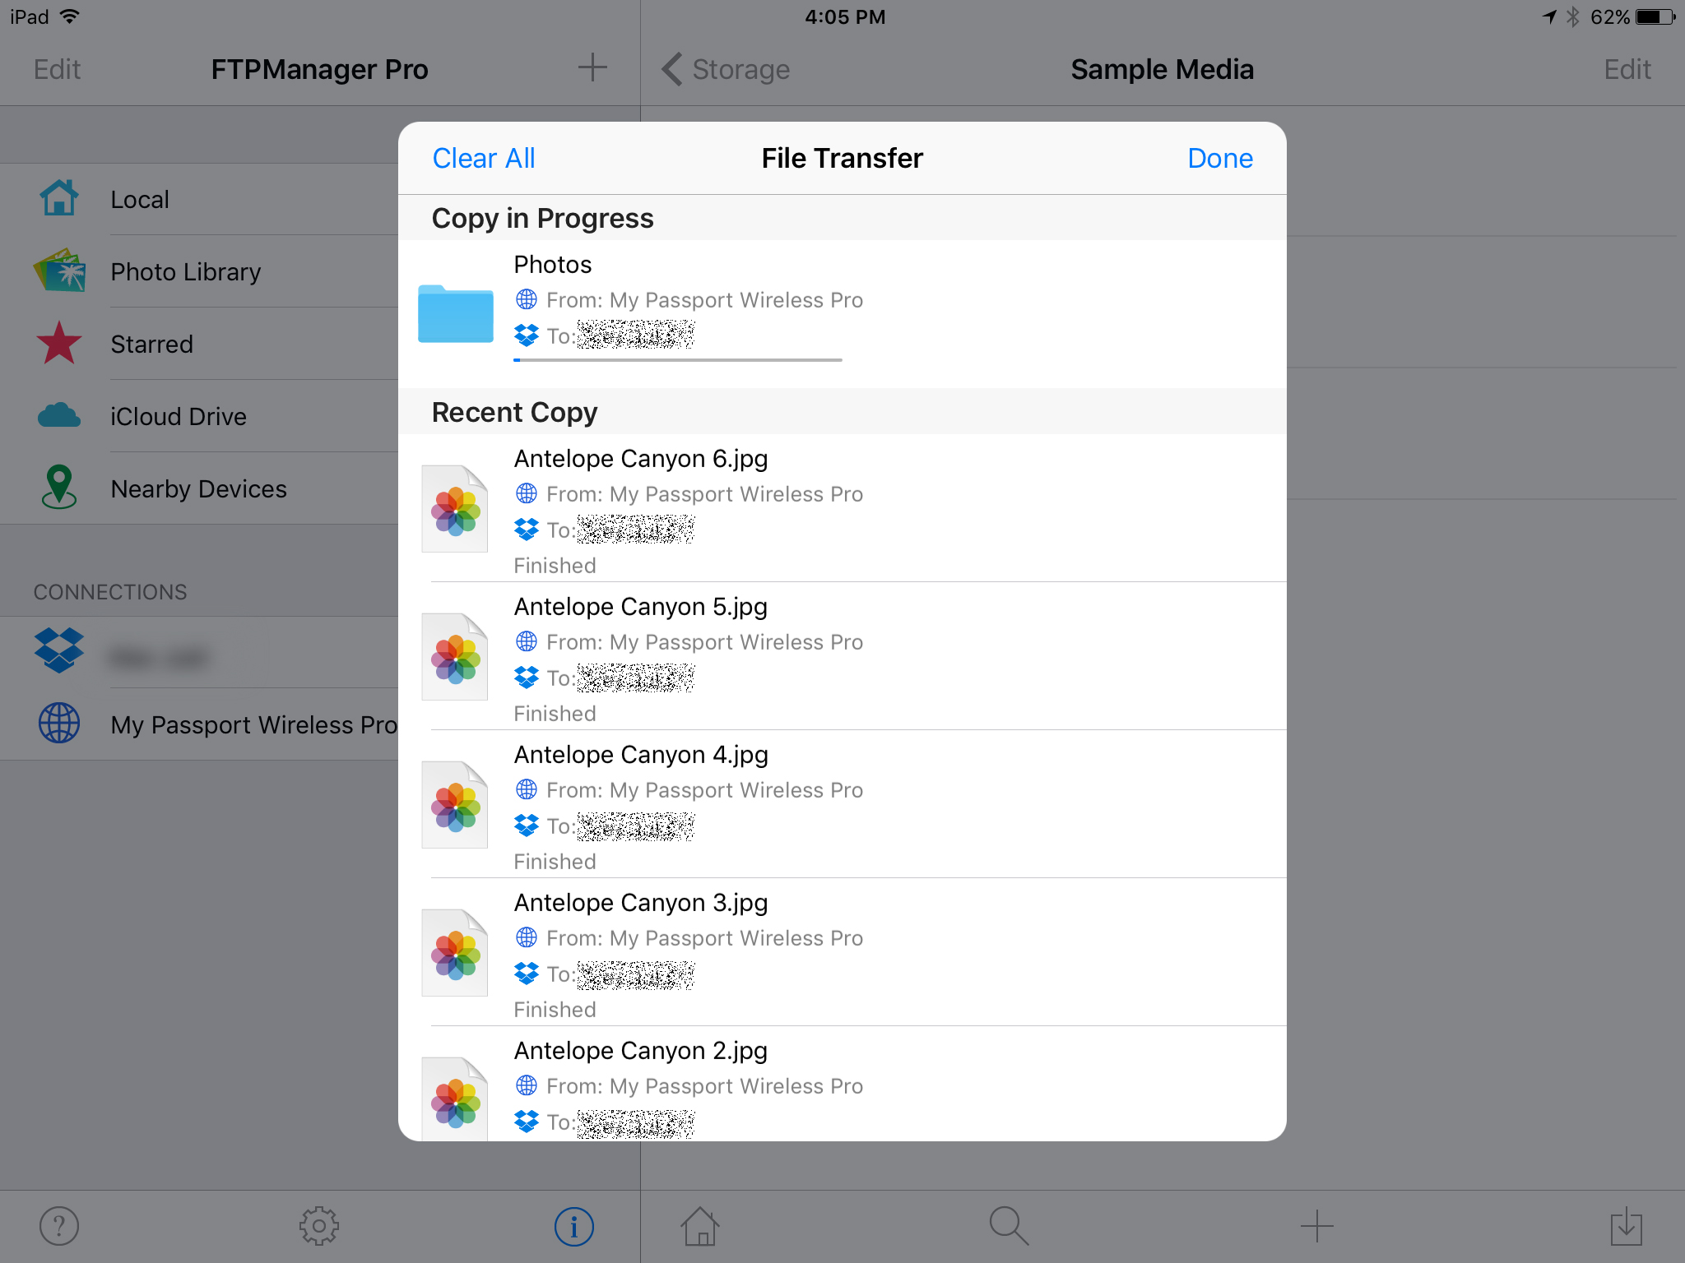Screen dimensions: 1685x1263
Task: Click globe icon under Antelope Canyon 4.jpg
Action: tap(527, 789)
